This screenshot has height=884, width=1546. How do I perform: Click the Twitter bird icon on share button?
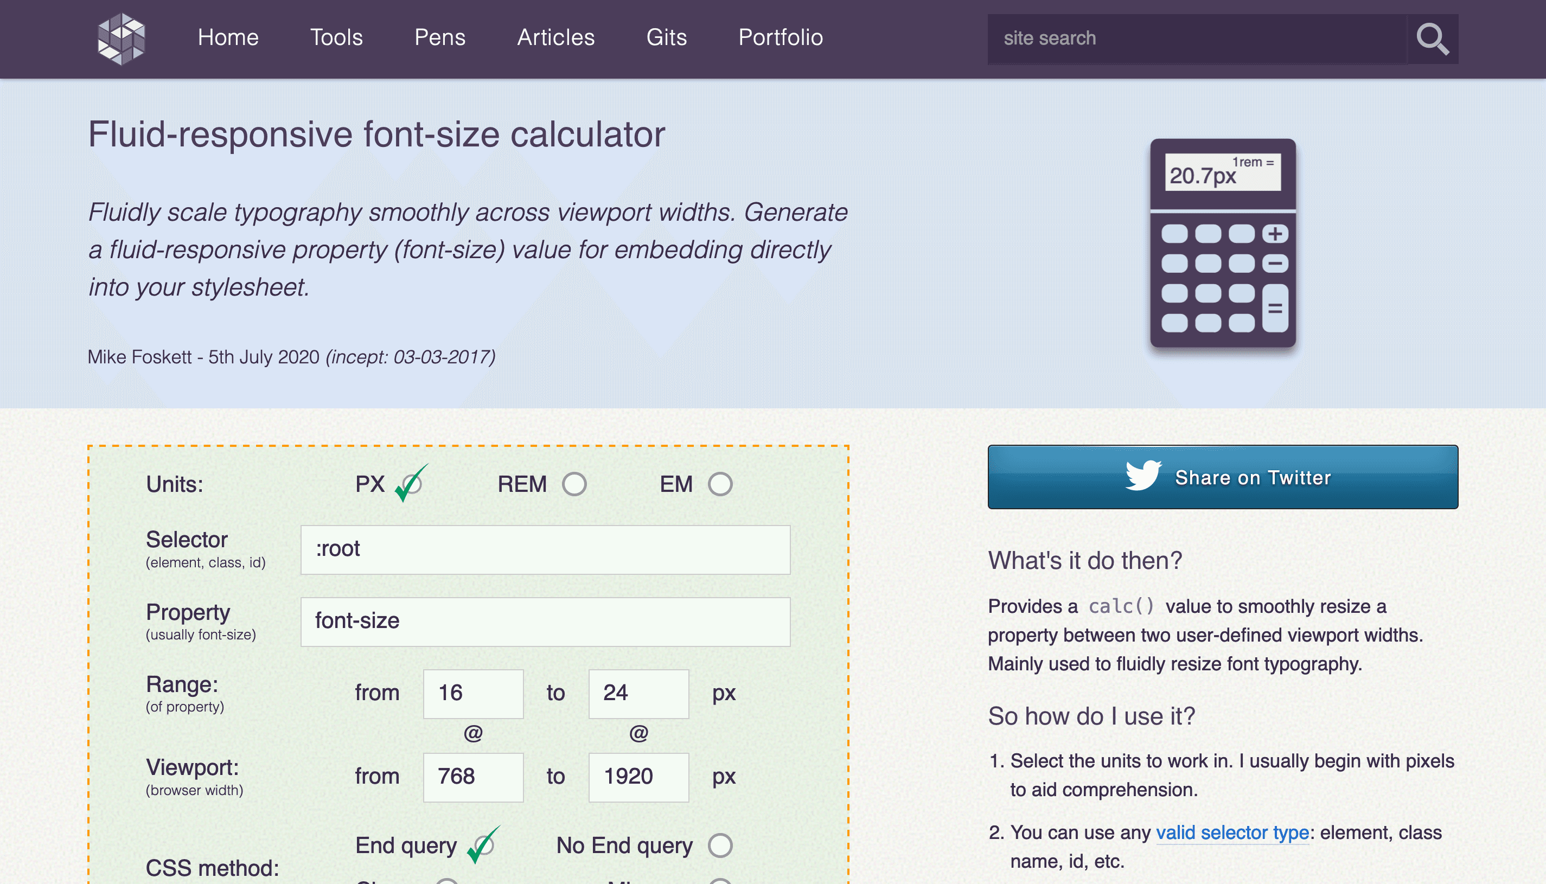tap(1144, 477)
